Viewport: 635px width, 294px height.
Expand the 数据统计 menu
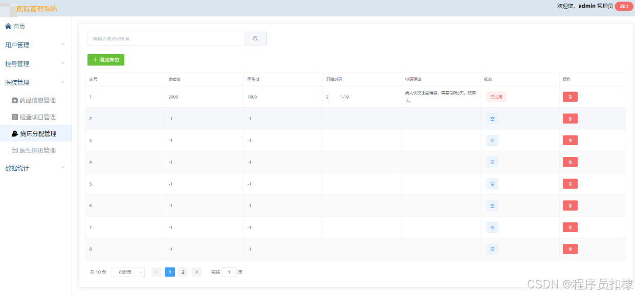coord(36,168)
